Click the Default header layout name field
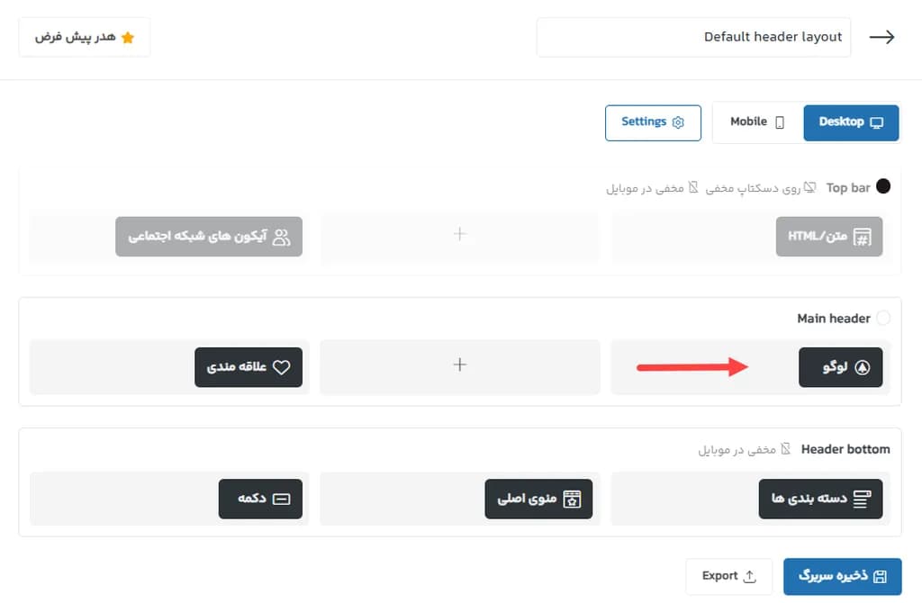The image size is (922, 603). [x=693, y=37]
